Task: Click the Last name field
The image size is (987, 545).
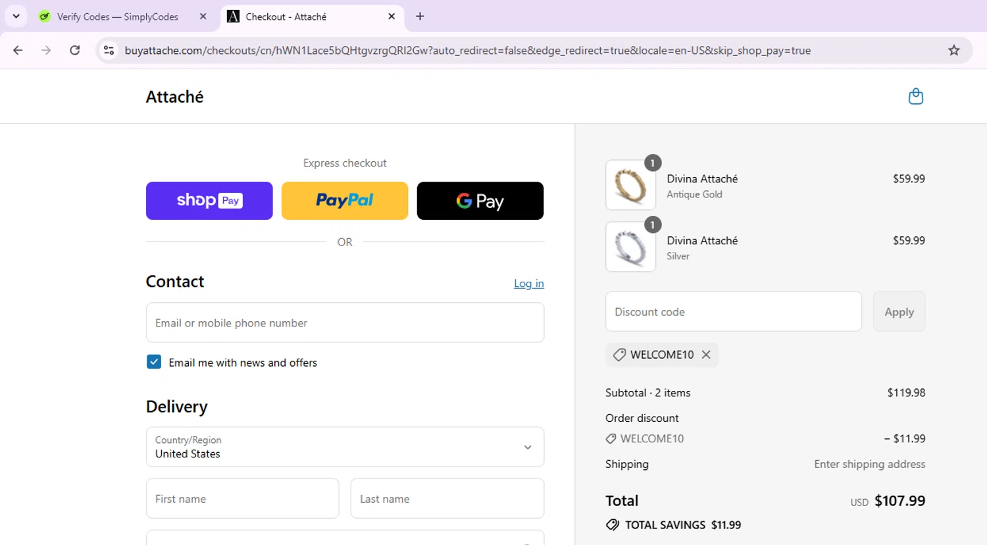Action: click(x=447, y=498)
